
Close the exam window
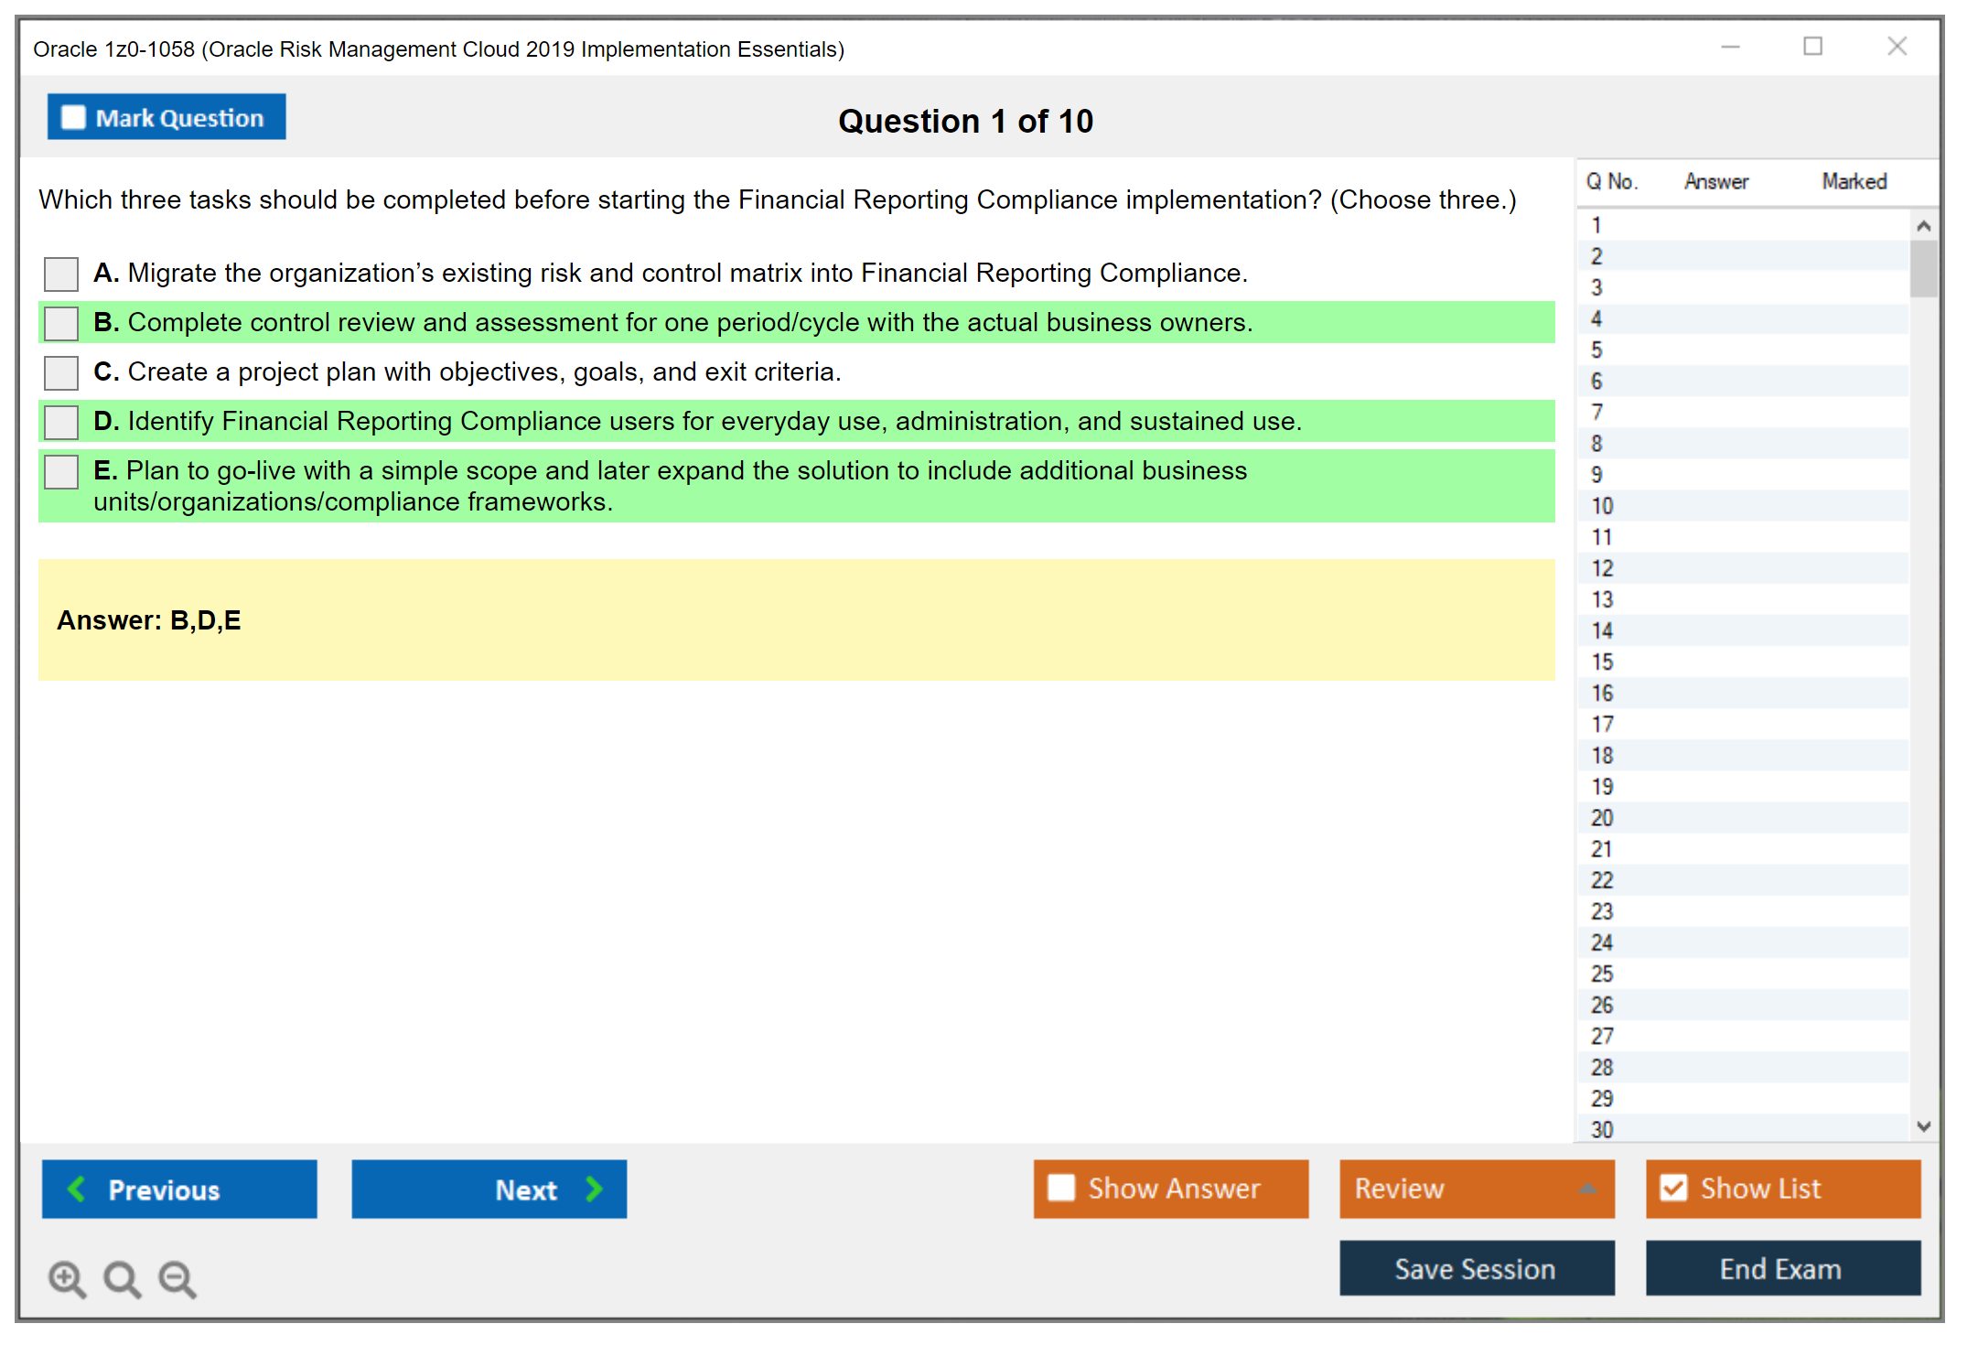pos(1897,47)
